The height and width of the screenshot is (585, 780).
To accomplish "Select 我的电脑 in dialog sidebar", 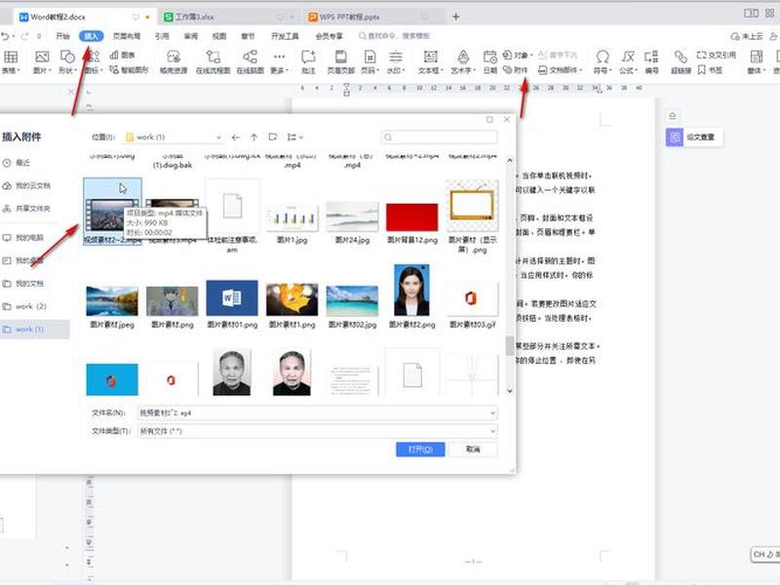I will [x=23, y=238].
